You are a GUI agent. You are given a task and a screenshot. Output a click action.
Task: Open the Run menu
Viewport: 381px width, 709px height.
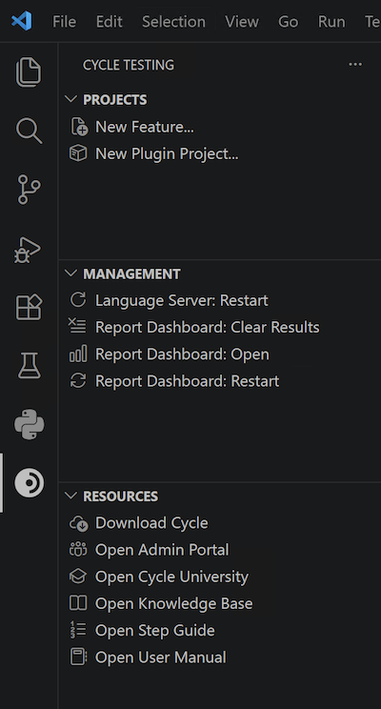331,21
